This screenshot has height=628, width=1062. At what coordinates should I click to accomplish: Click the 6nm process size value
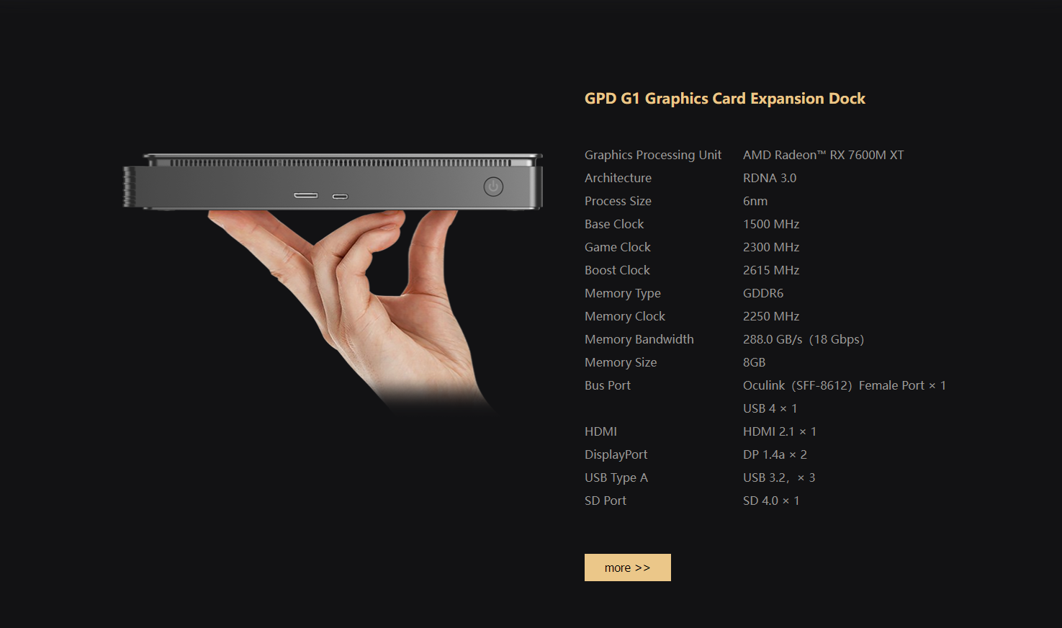[x=755, y=201]
